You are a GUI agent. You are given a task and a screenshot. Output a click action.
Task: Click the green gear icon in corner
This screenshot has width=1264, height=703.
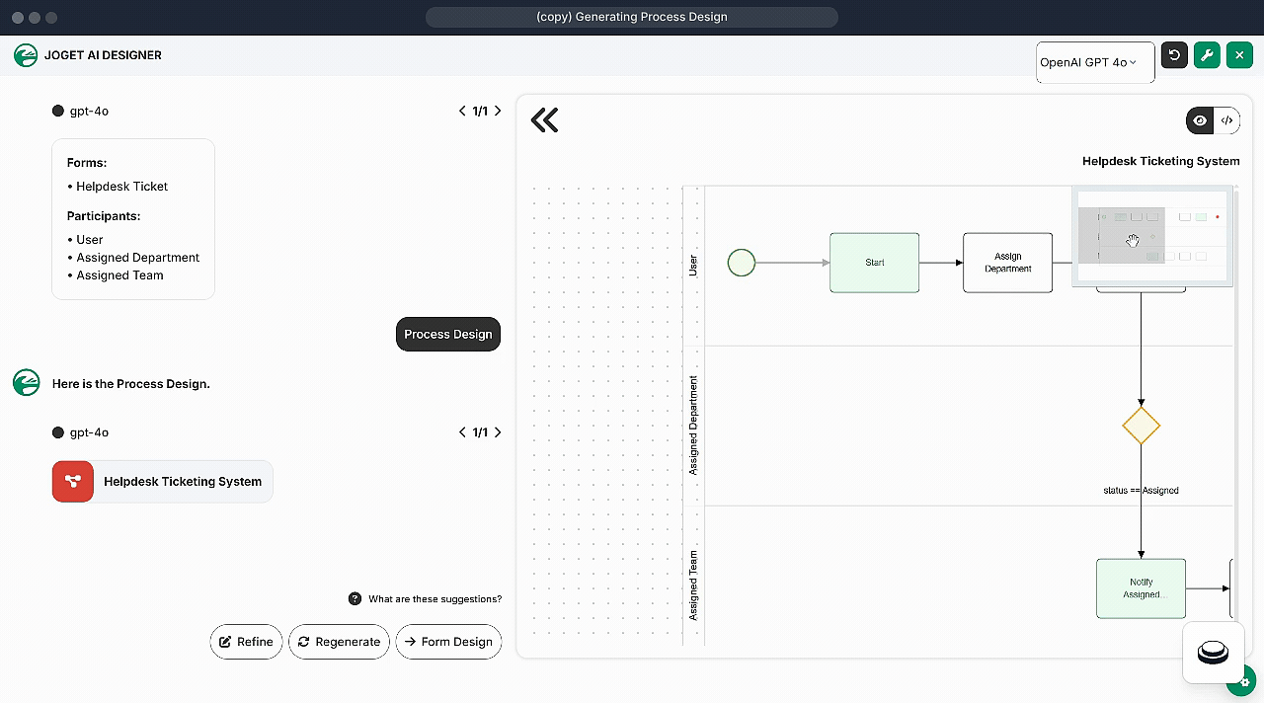point(1244,682)
